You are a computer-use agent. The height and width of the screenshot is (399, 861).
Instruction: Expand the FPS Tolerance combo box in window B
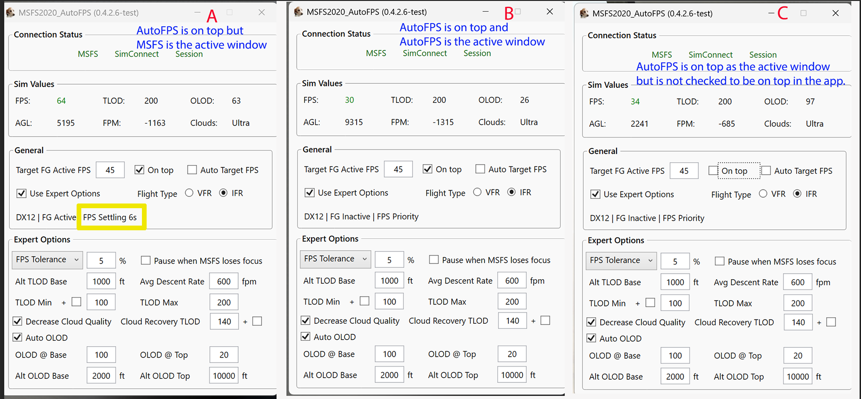click(x=335, y=259)
